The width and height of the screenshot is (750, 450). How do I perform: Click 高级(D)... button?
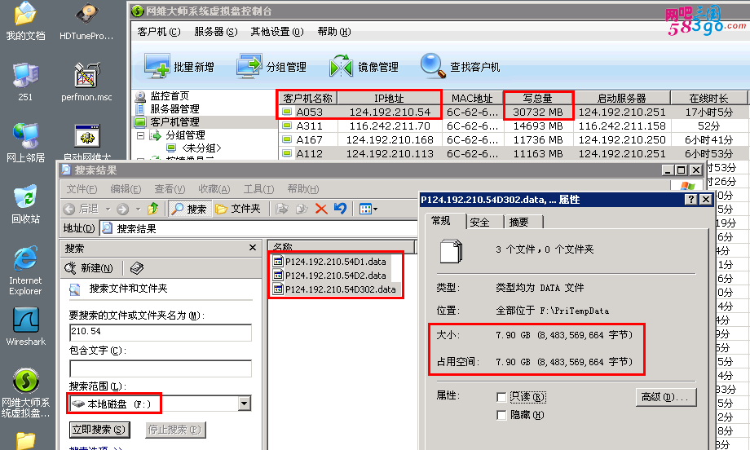(666, 397)
